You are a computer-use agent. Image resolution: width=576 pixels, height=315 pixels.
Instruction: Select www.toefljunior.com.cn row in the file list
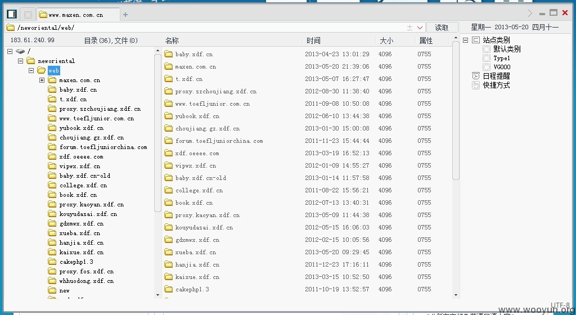(306, 103)
